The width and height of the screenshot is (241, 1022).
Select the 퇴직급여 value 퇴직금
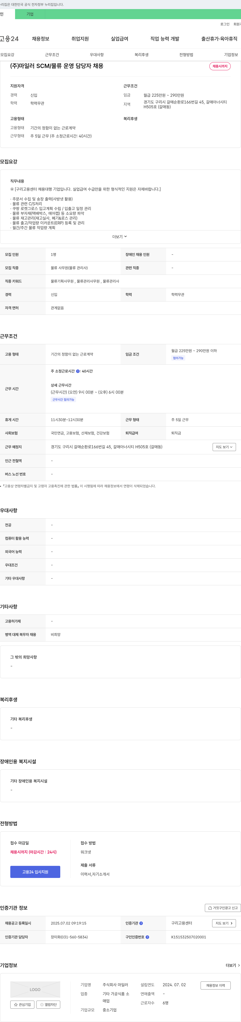pos(176,433)
